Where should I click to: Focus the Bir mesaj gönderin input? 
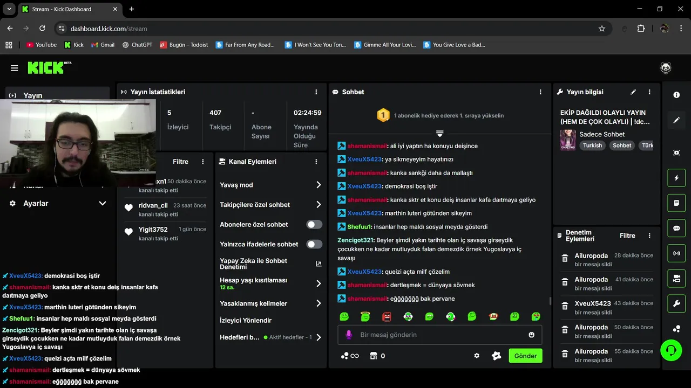tap(440, 335)
